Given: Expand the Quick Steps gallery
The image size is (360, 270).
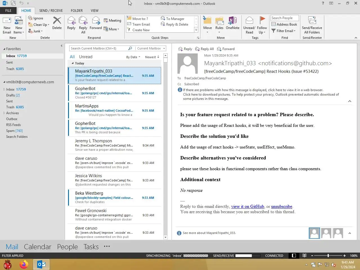Looking at the screenshot, I should tap(196, 30).
